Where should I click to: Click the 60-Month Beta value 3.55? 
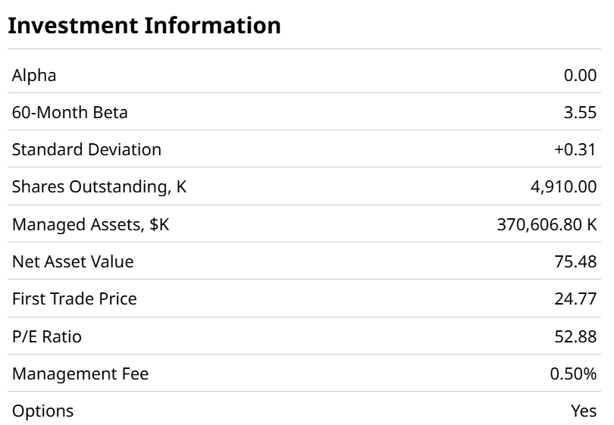(x=580, y=113)
